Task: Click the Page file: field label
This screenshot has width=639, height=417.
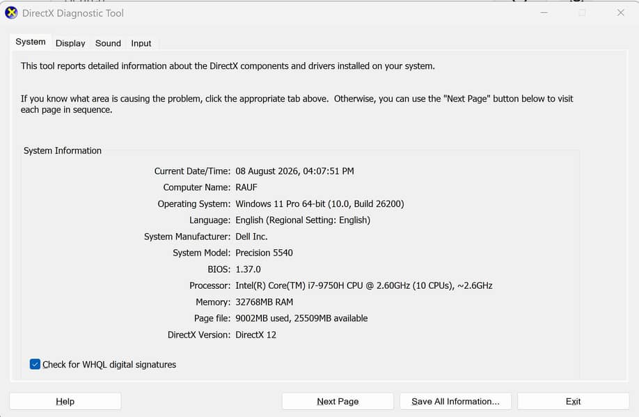Action: pyautogui.click(x=212, y=318)
